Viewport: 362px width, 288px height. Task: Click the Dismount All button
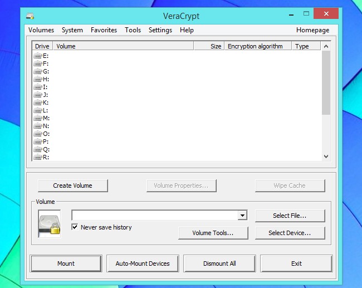219,263
